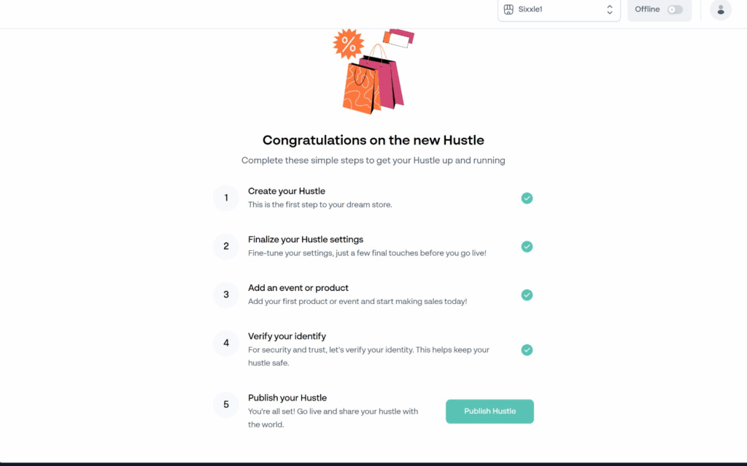Toggle the Offline status switch
The width and height of the screenshot is (747, 466).
(675, 9)
